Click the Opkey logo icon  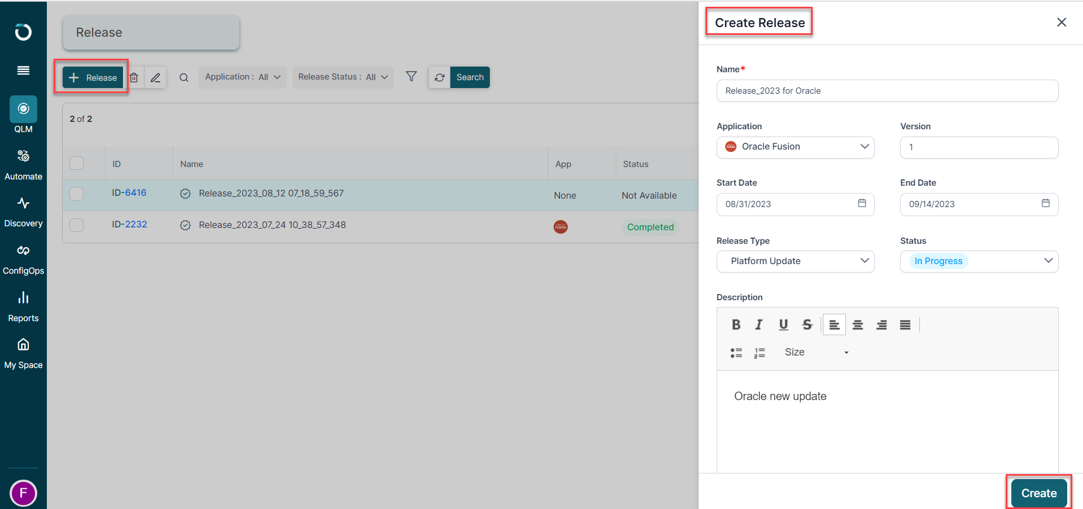[x=23, y=32]
